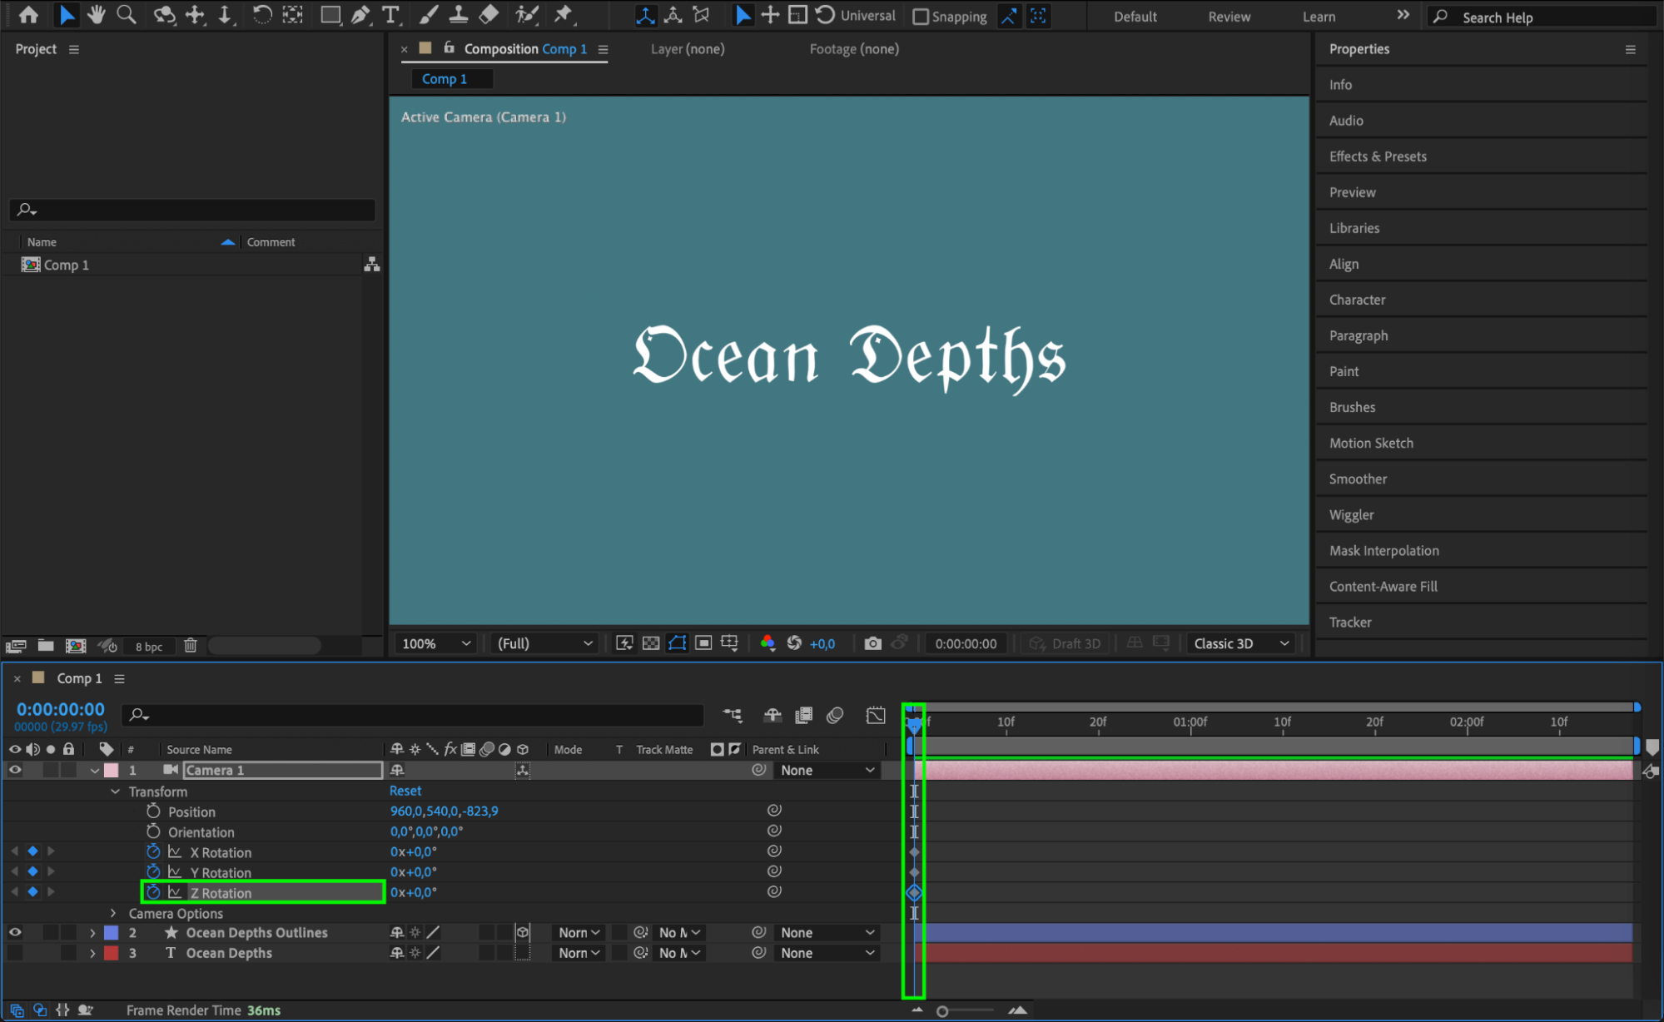
Task: Select the Zoom magnifier tool
Action: [127, 15]
